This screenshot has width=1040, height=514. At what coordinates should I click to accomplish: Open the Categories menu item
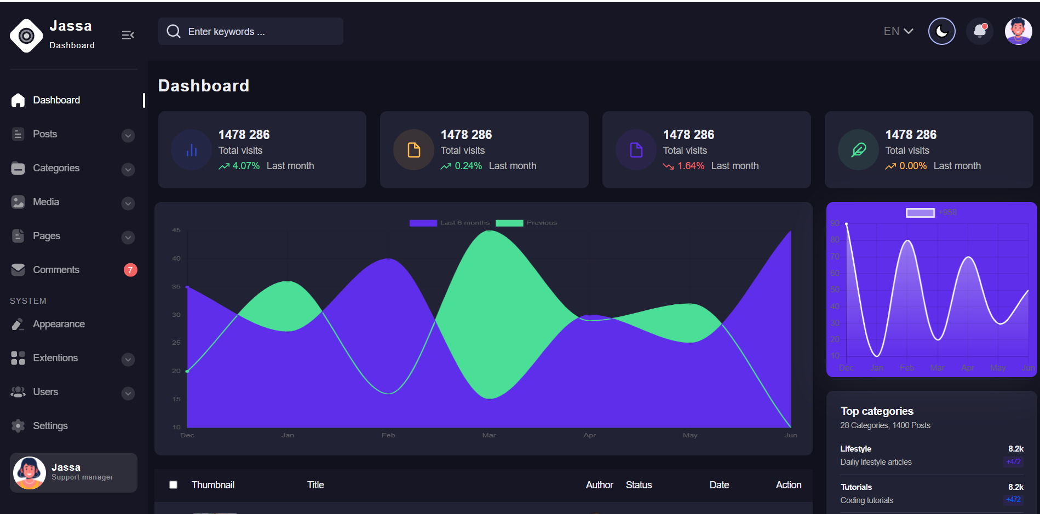(56, 168)
